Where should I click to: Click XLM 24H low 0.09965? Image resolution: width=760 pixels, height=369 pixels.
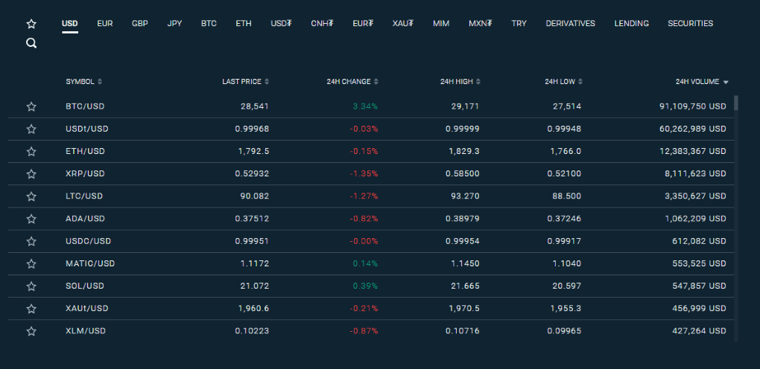564,331
